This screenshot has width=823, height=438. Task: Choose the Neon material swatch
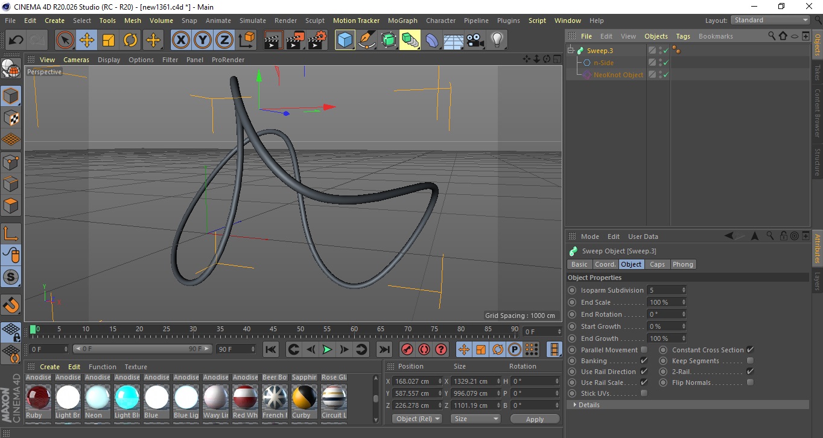pos(97,397)
